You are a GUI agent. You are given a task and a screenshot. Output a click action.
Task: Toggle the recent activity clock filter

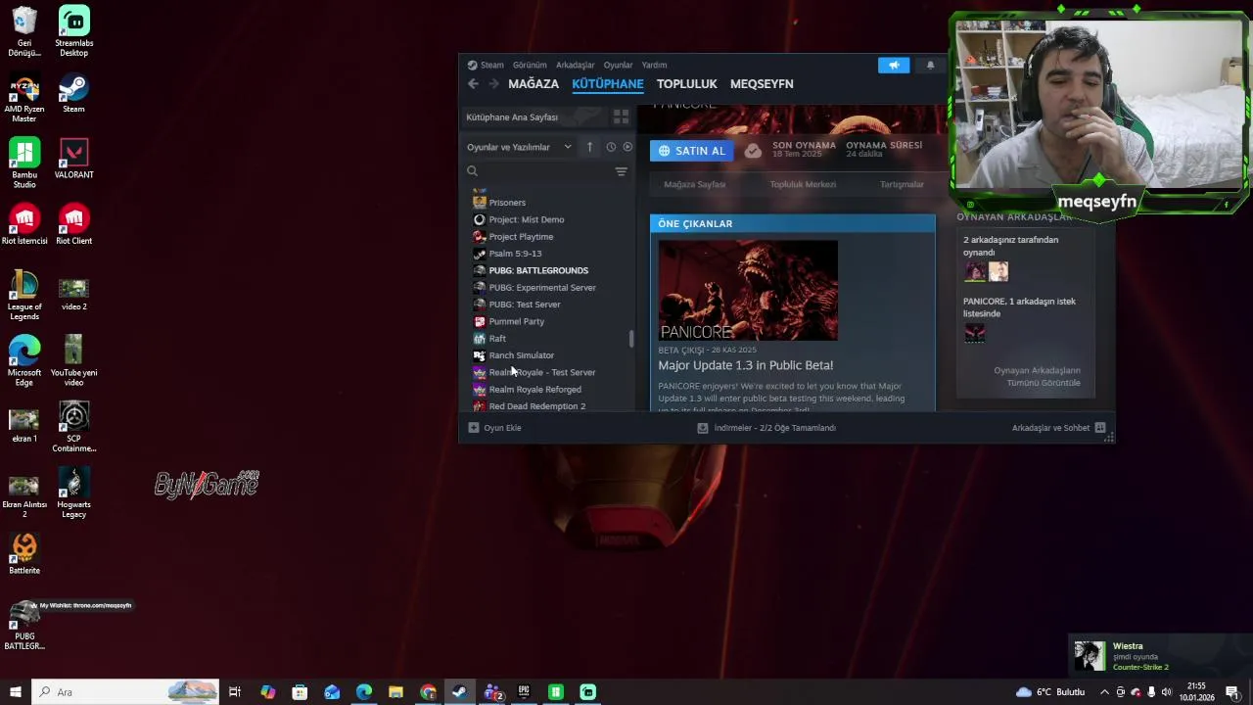point(611,147)
